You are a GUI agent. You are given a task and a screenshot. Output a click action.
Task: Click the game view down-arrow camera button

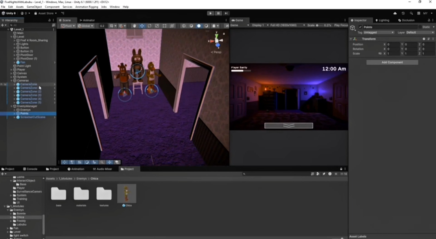point(289,125)
